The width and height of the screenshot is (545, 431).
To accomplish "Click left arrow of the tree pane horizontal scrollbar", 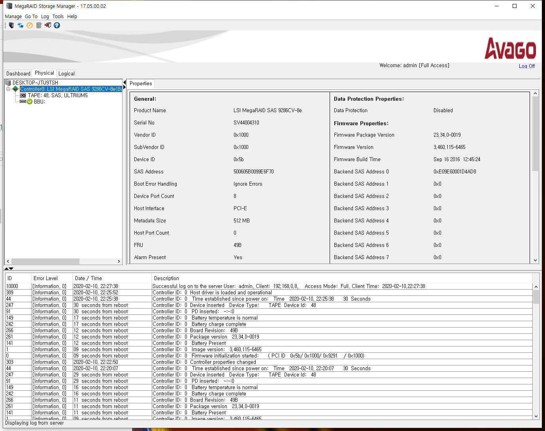I will click(8, 261).
